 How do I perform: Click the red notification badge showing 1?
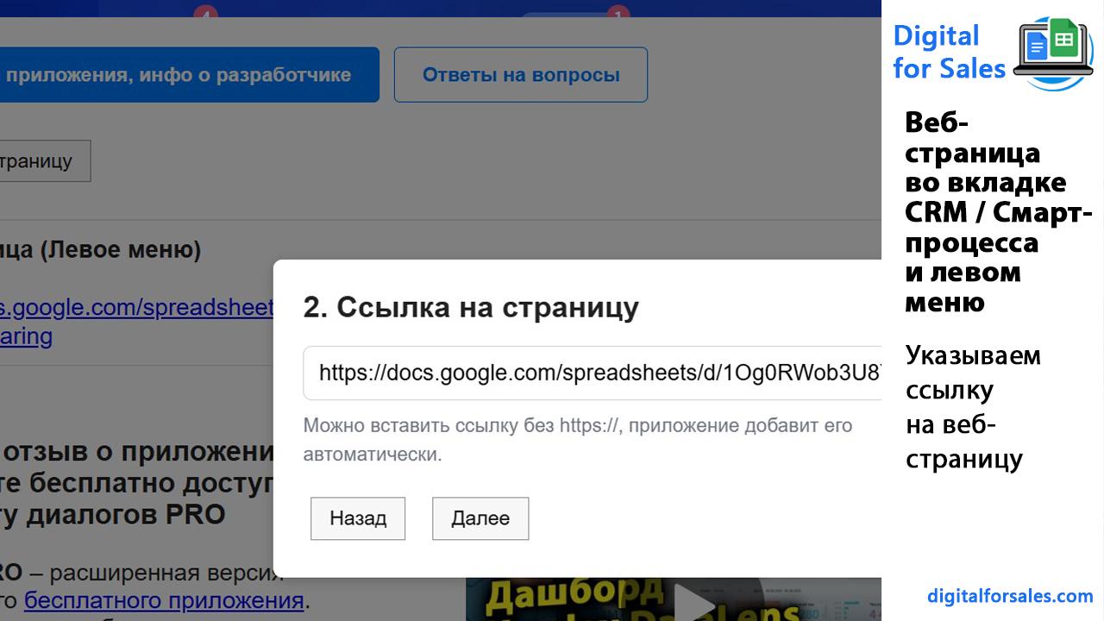pyautogui.click(x=617, y=12)
